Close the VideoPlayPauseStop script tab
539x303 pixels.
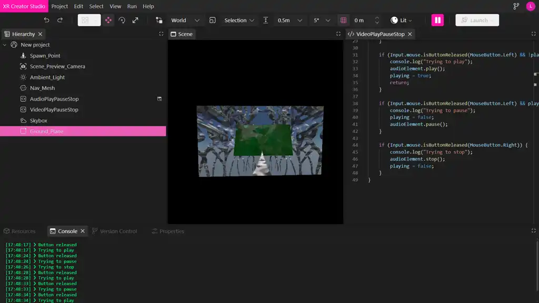click(x=410, y=34)
